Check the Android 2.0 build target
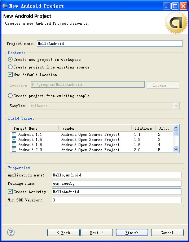The height and width of the screenshot is (242, 189). [14, 150]
